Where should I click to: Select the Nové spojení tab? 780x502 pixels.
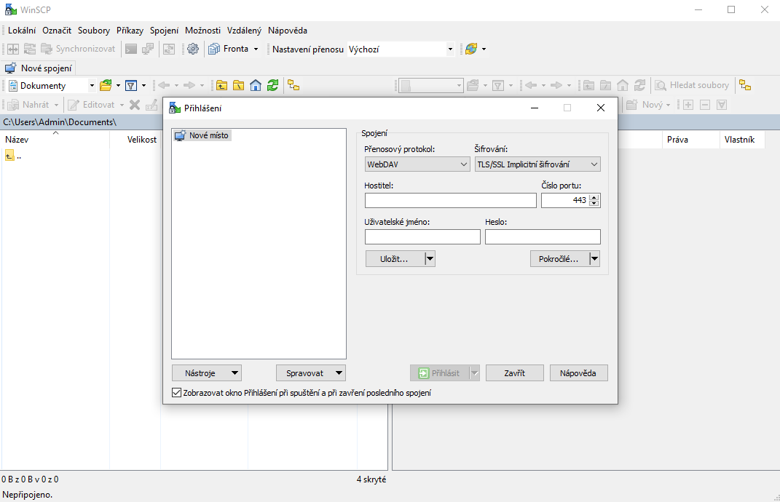(x=39, y=68)
